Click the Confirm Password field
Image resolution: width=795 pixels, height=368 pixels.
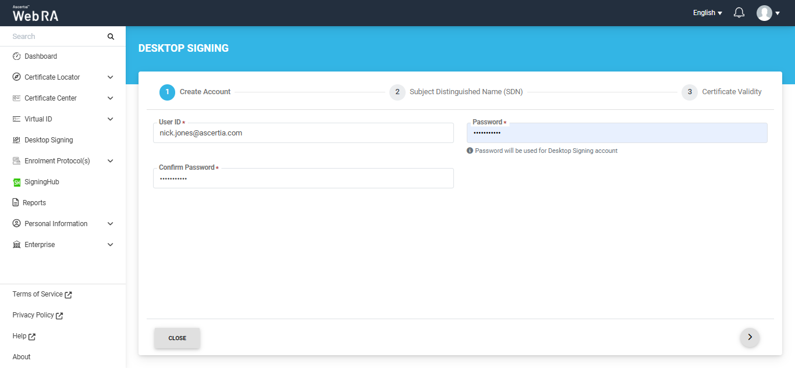coord(303,179)
